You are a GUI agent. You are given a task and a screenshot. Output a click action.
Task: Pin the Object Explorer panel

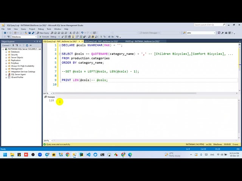[37, 41]
